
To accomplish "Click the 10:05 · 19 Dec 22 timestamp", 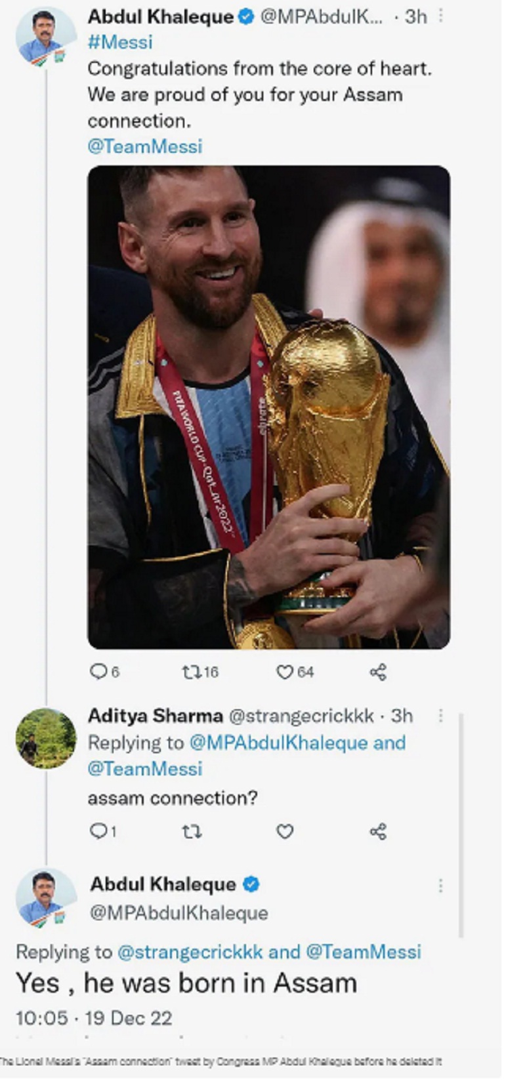I will point(94,1018).
